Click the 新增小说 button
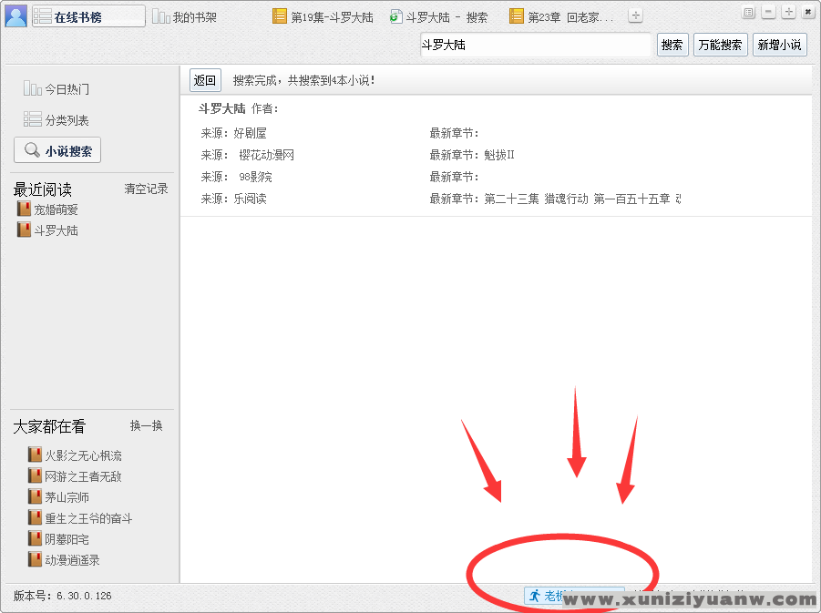 pos(779,45)
